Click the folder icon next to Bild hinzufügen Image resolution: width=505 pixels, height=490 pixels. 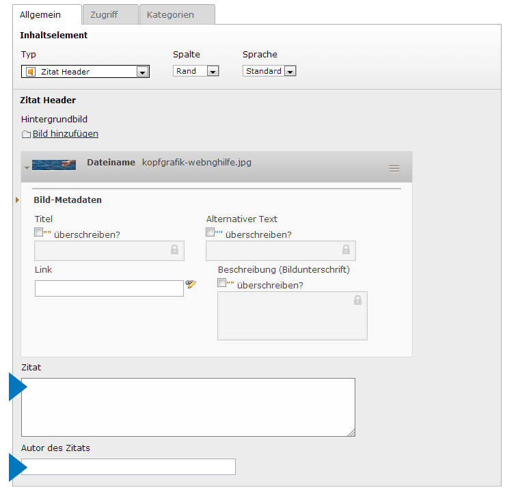(27, 135)
